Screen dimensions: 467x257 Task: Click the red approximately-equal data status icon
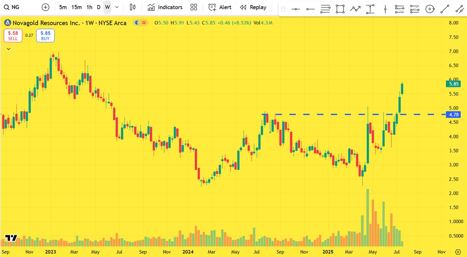pos(144,23)
